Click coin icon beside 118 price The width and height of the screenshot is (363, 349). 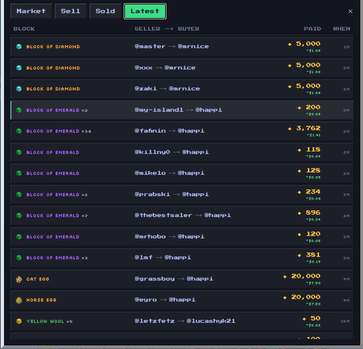click(x=299, y=150)
